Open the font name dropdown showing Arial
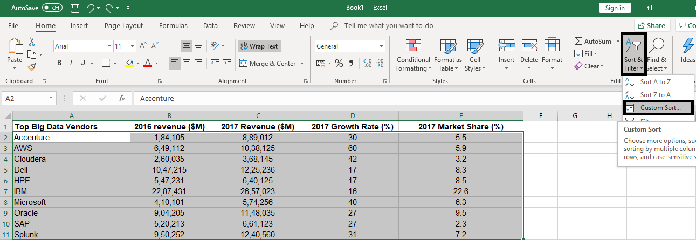Screen dimensions: 696x240 coord(109,46)
